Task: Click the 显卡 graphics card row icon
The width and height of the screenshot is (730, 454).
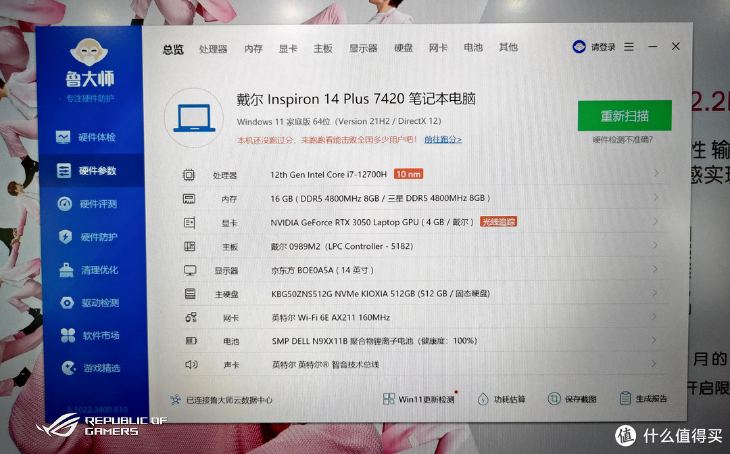Action: 189,223
